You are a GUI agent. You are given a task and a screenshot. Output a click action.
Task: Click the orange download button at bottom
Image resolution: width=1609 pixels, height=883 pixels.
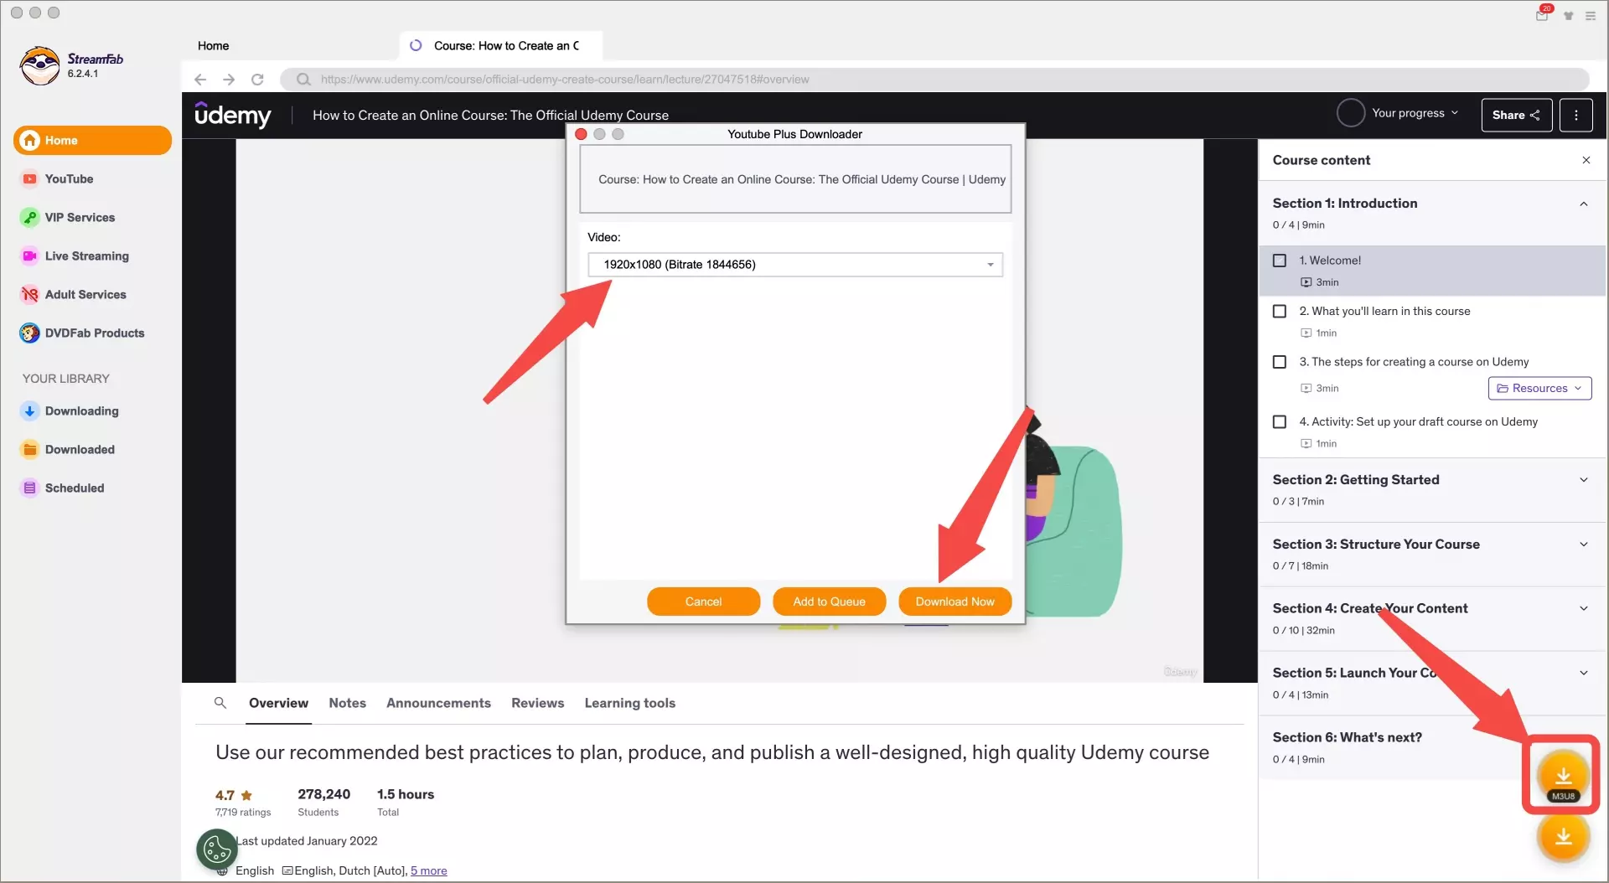(1563, 837)
